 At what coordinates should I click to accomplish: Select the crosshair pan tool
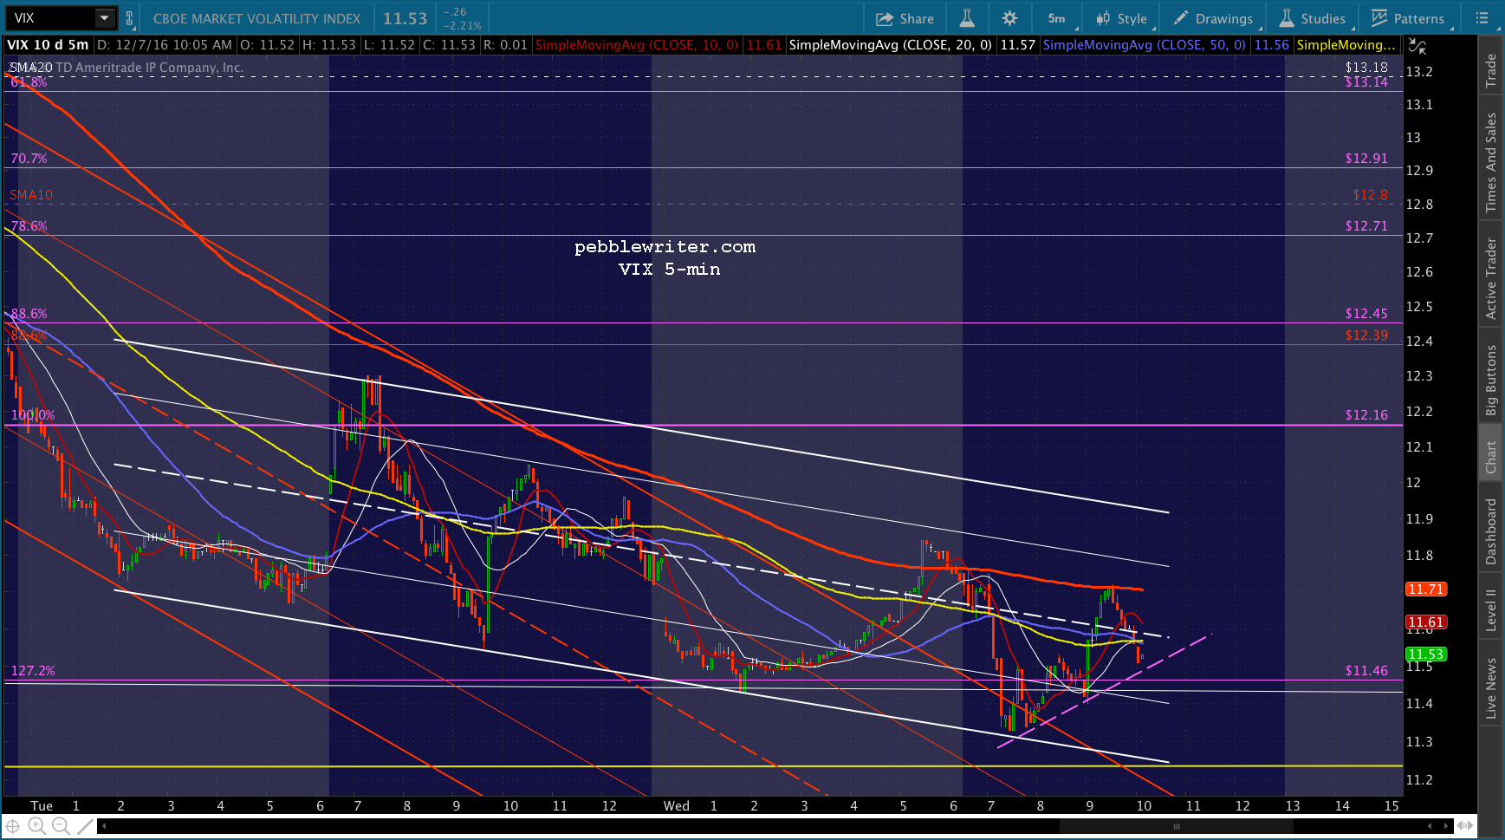tap(13, 826)
